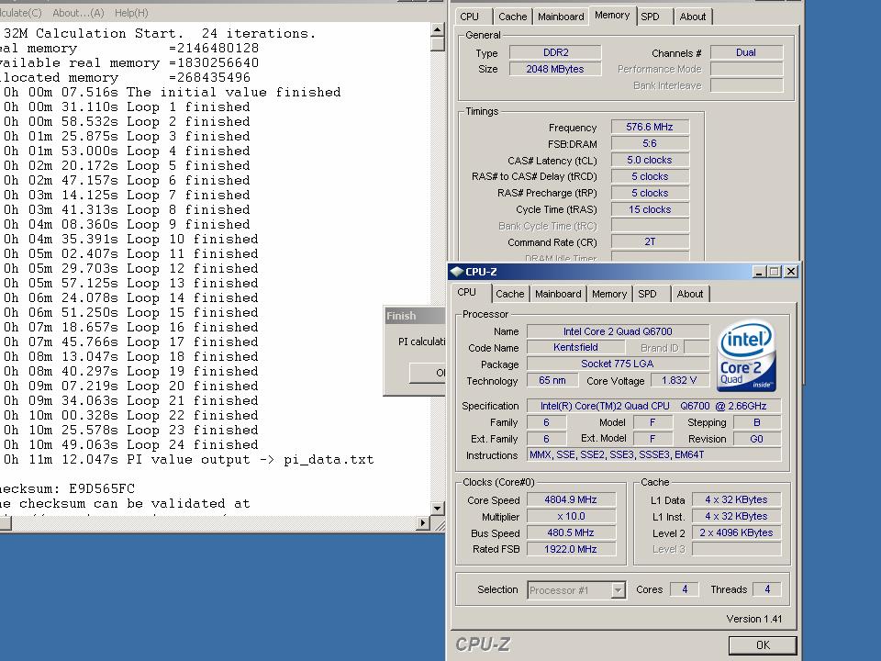This screenshot has height=661, width=881.
Task: Click the Loop 24 finished line
Action: point(130,444)
